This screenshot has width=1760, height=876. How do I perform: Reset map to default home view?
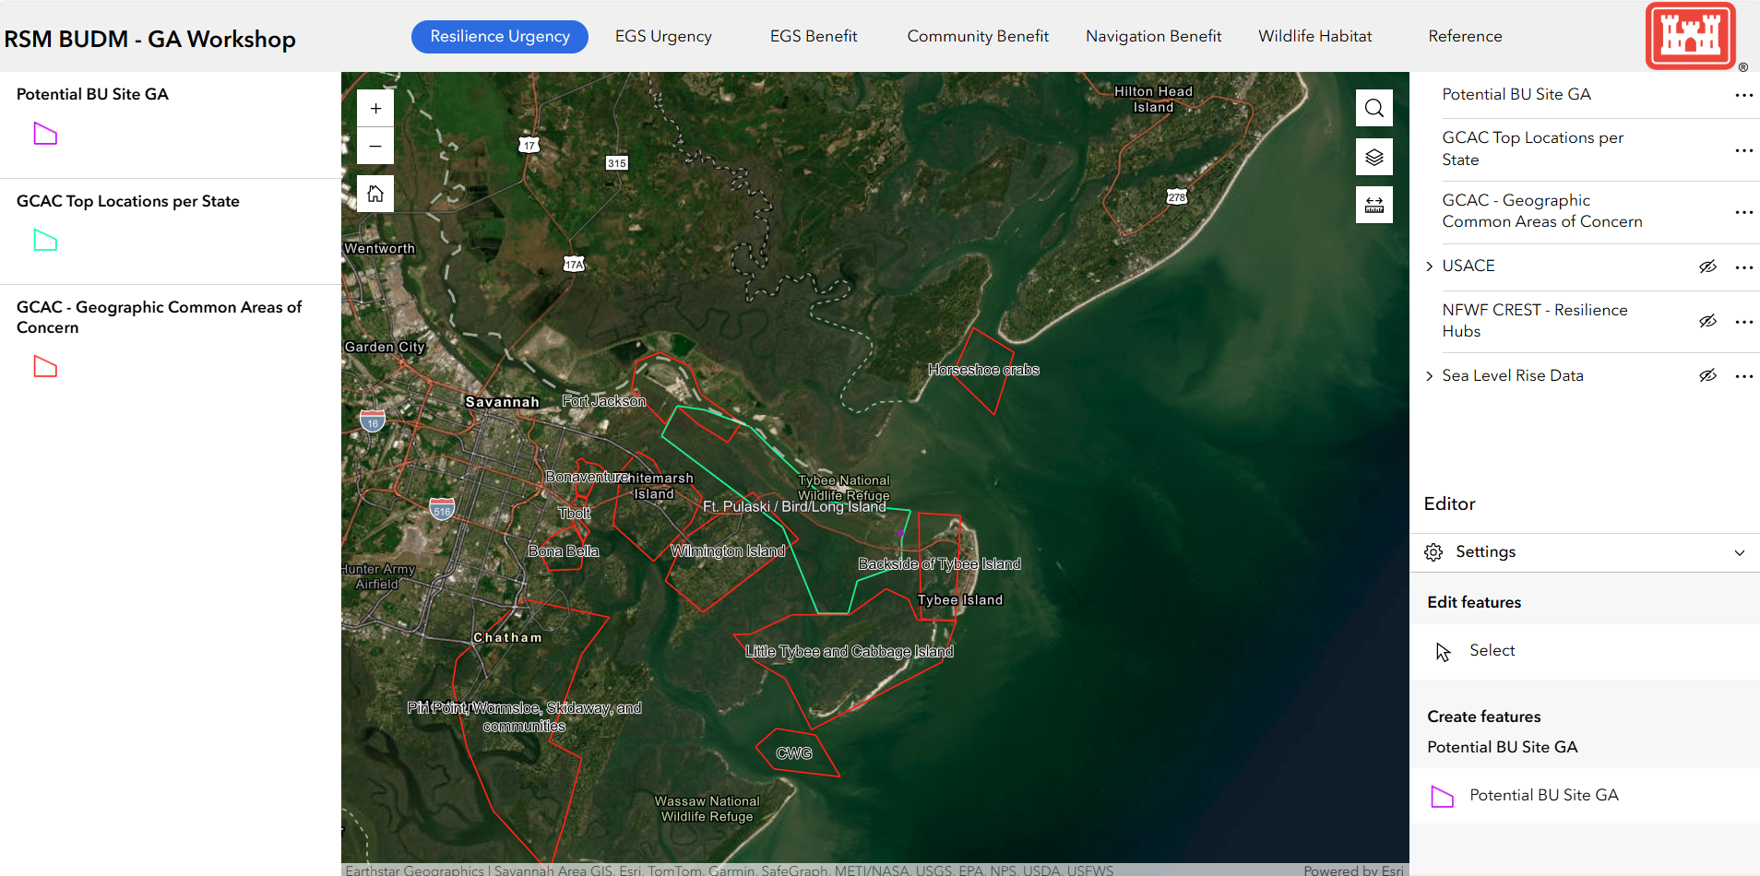(x=375, y=194)
